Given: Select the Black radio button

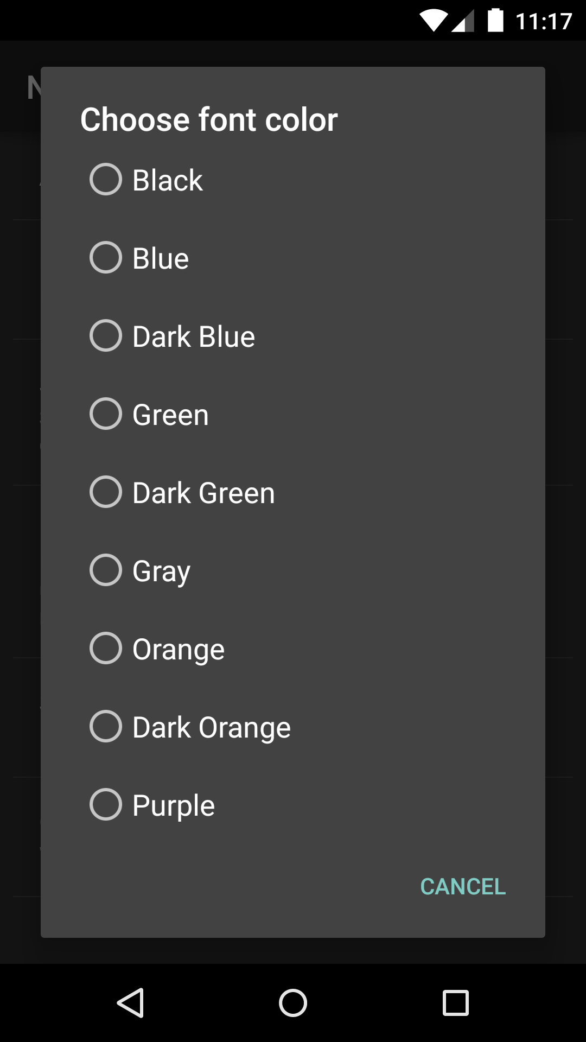Looking at the screenshot, I should pos(106,180).
